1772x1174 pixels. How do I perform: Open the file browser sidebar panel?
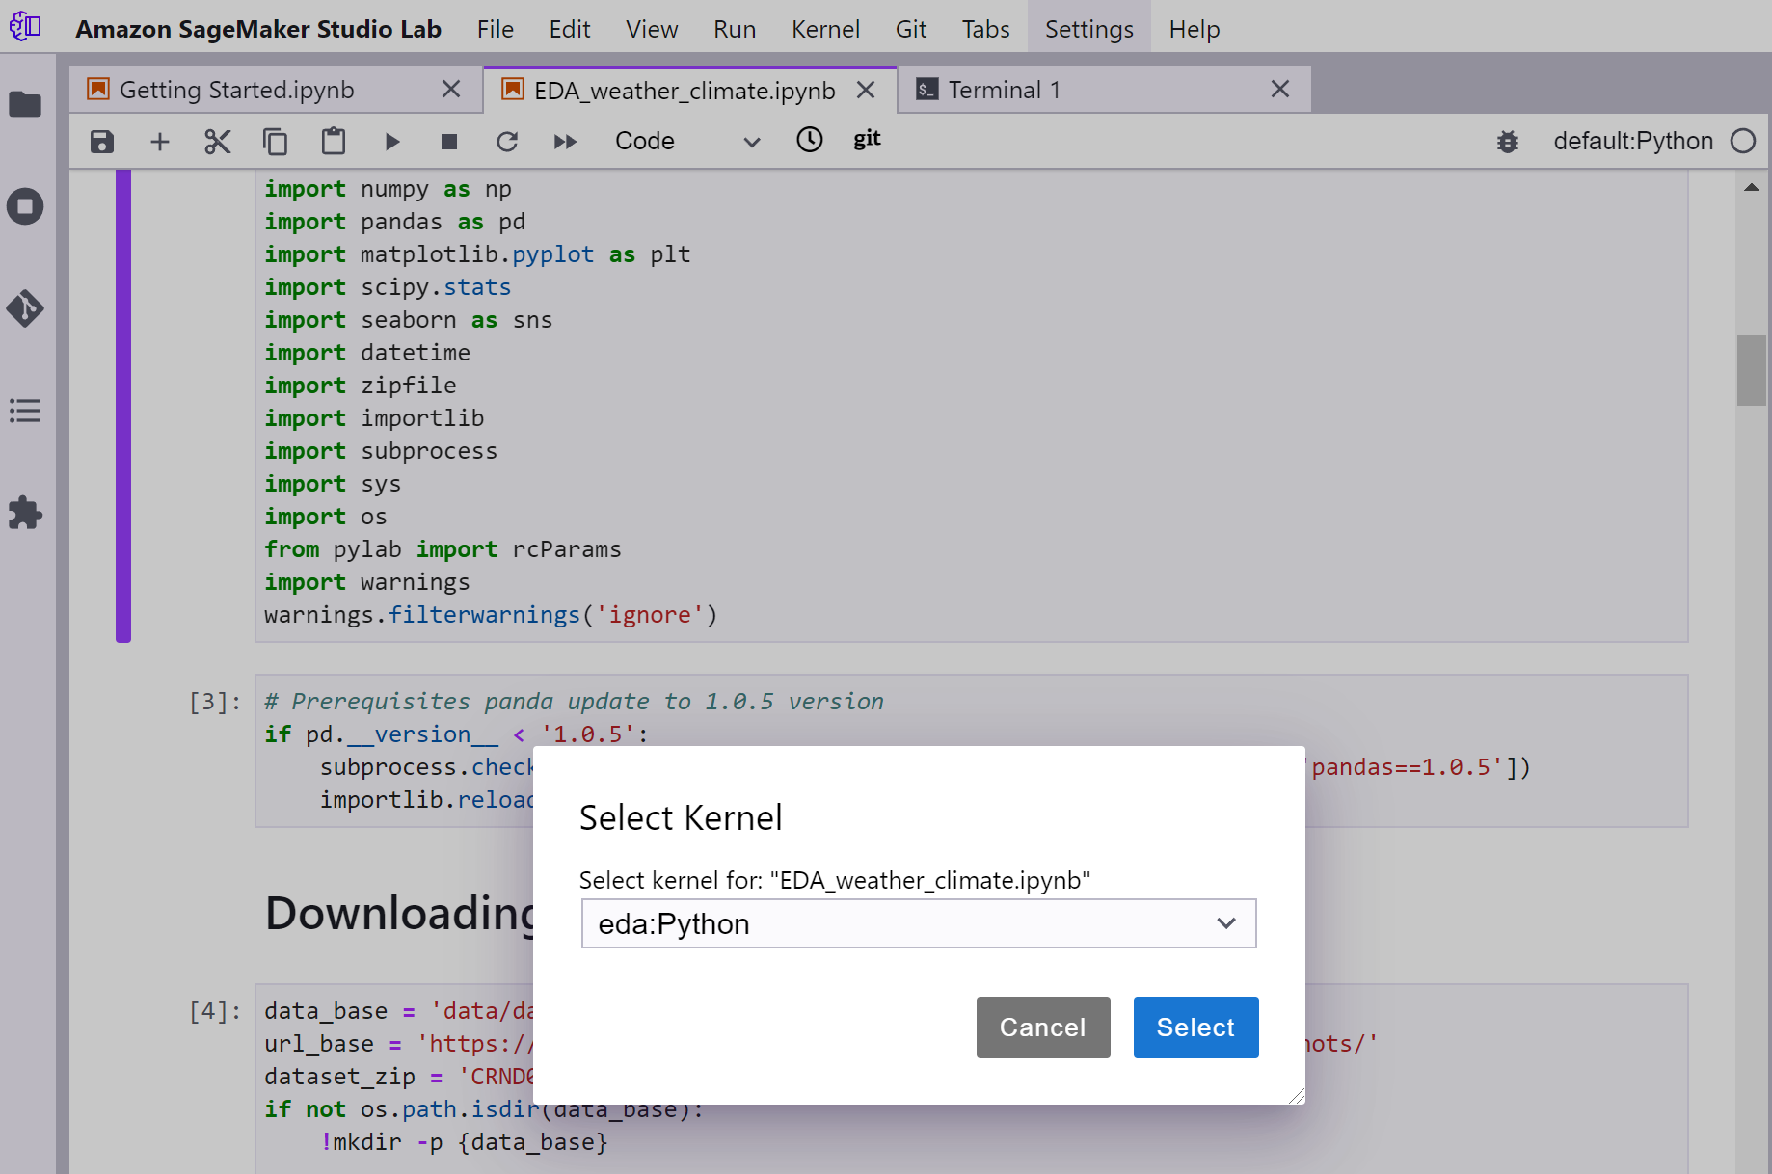(26, 104)
